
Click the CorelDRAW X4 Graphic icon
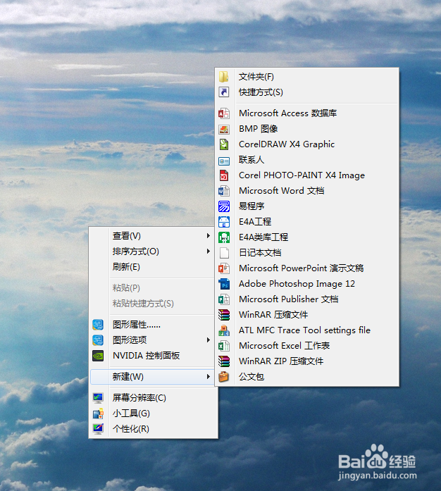click(223, 144)
